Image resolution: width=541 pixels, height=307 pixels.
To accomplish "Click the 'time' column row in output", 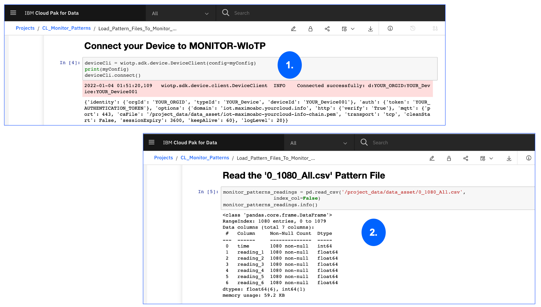I will 279,246.
